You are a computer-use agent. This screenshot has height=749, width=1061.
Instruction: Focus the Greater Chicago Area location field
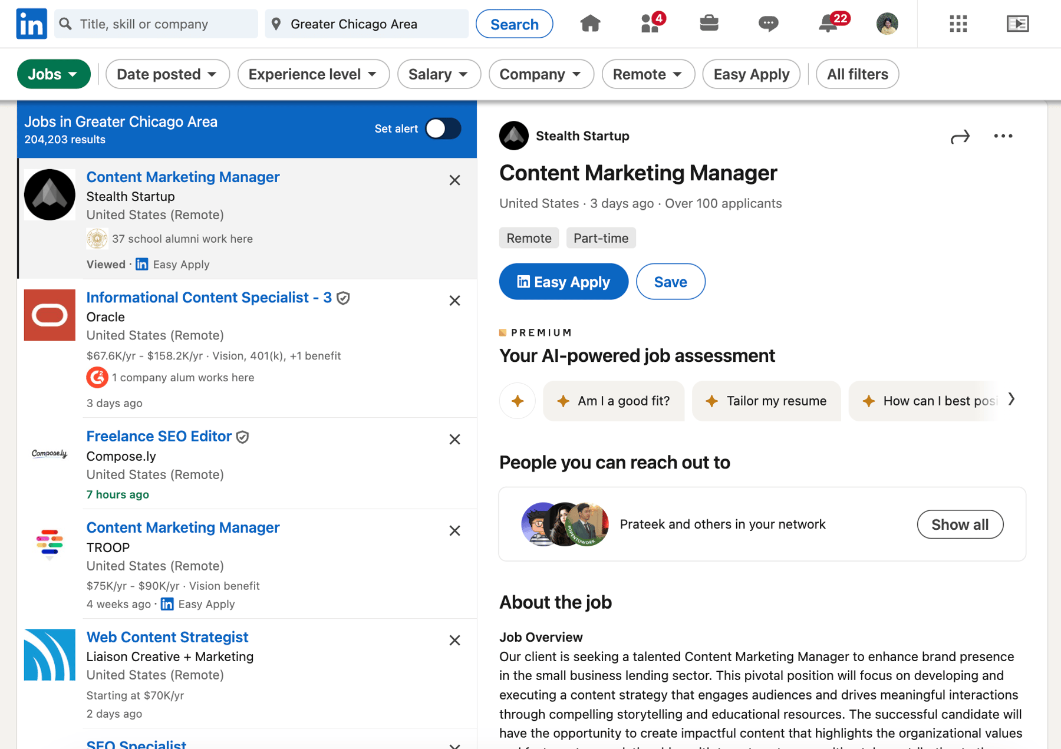pos(367,24)
